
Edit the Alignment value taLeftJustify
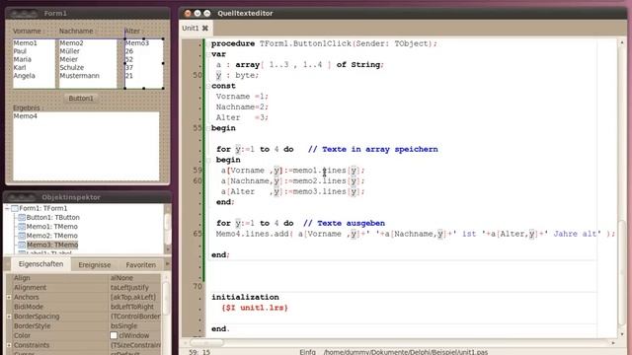click(134, 287)
